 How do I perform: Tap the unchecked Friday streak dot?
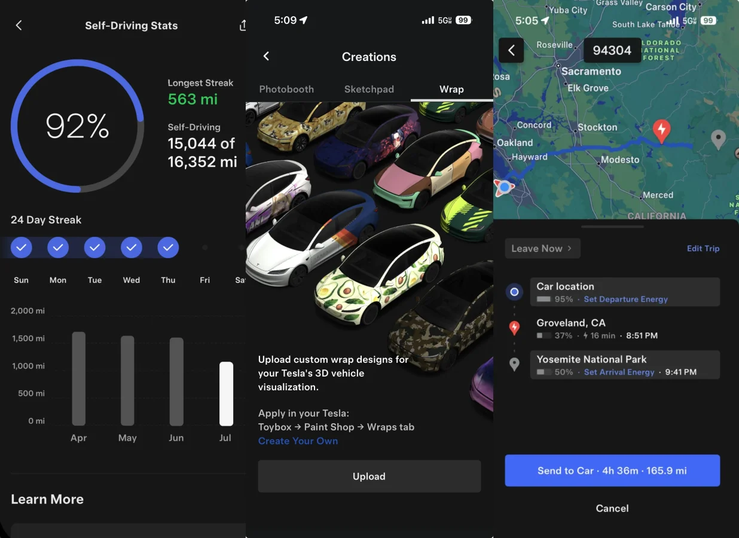point(205,247)
